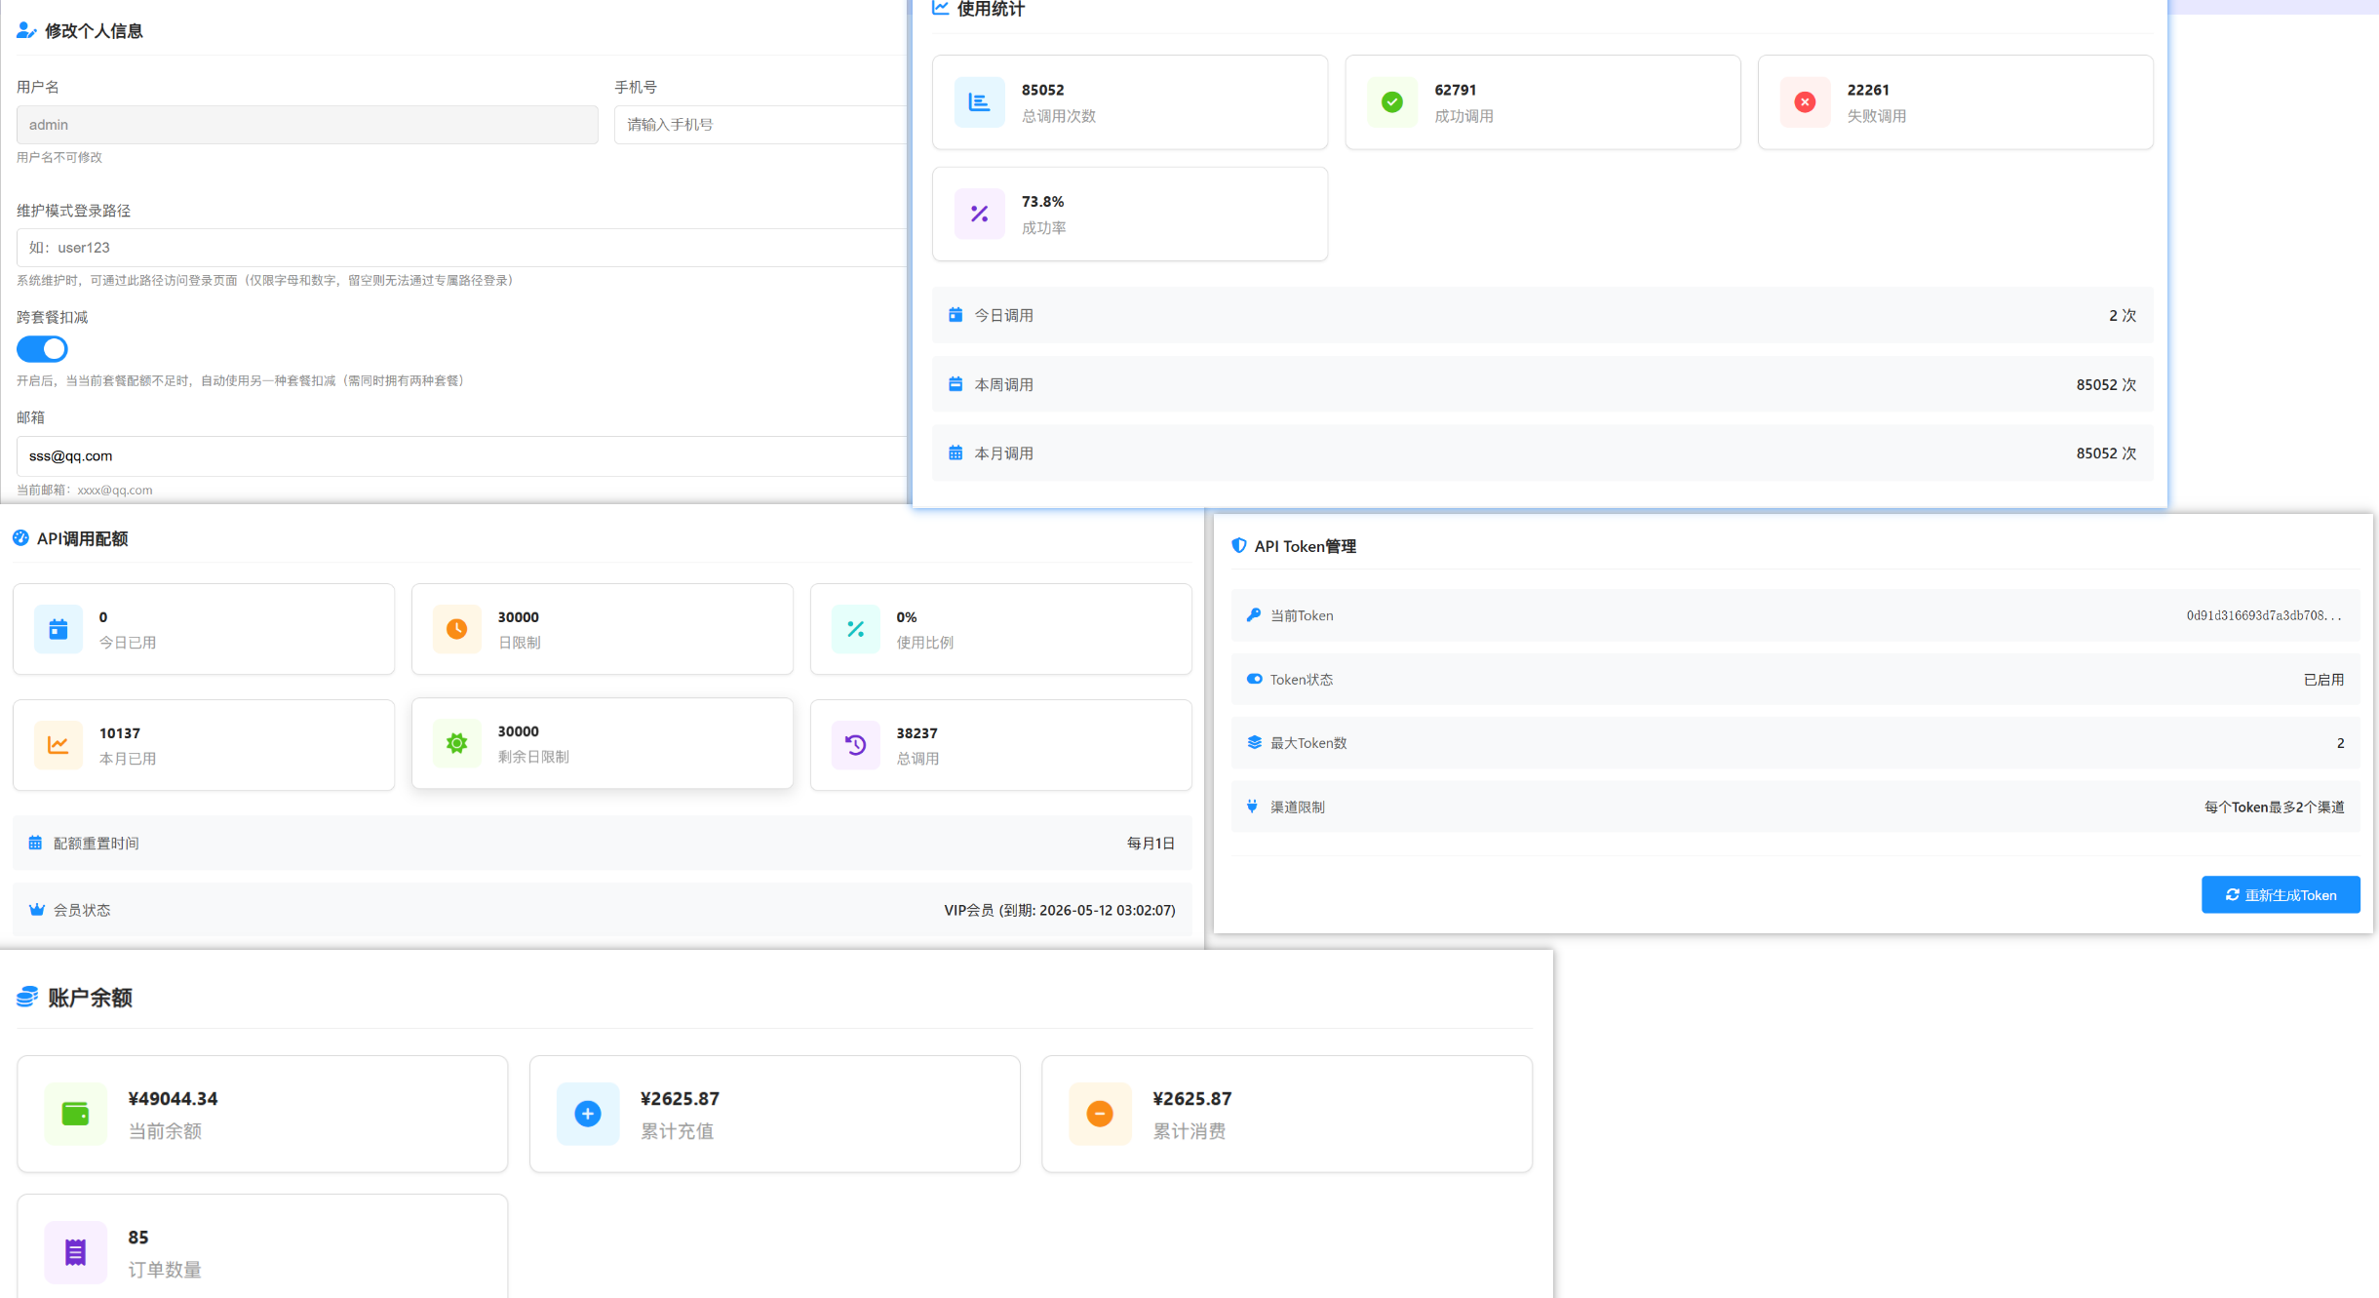Click the 每个Token最多2个渠道 text
Viewport: 2379px width, 1298px height.
click(2275, 806)
